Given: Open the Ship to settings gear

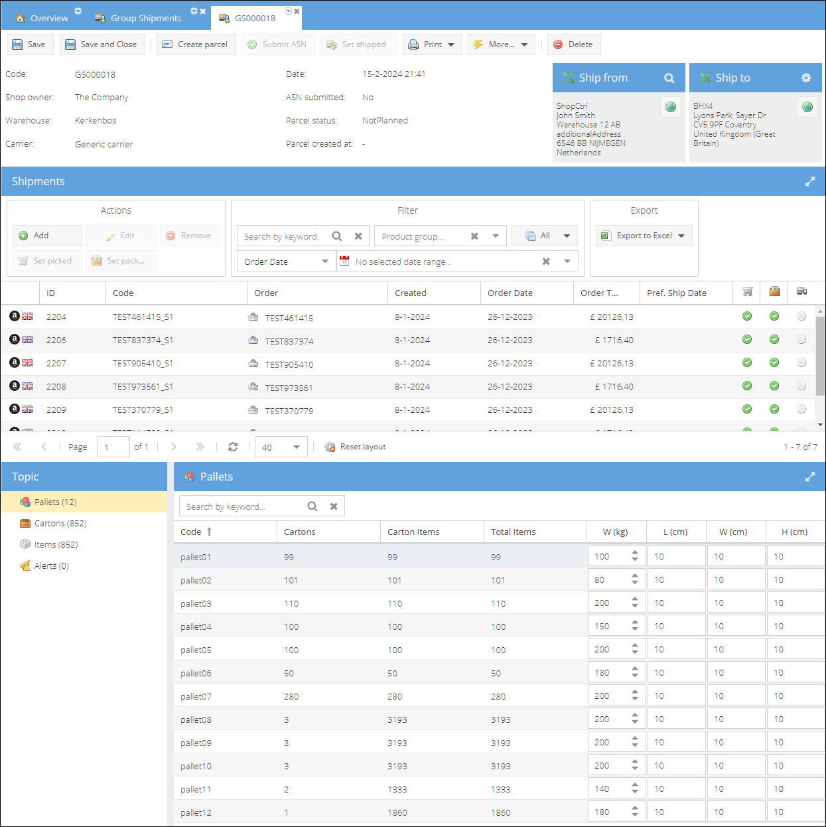Looking at the screenshot, I should tap(806, 78).
